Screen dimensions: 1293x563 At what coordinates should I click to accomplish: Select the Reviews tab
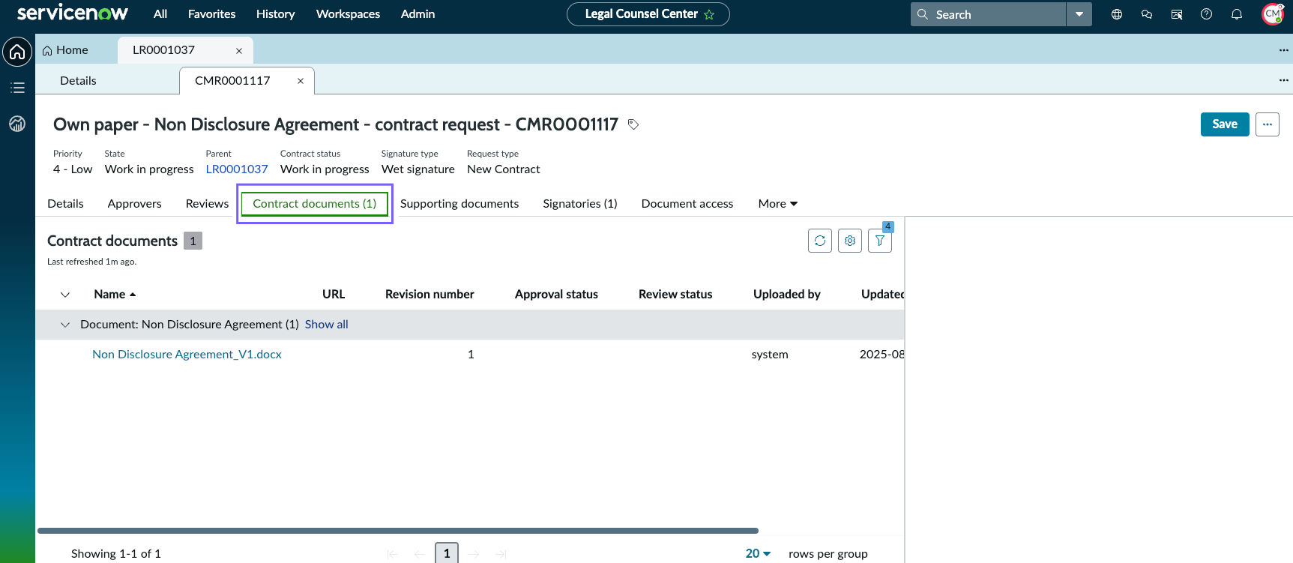point(207,204)
